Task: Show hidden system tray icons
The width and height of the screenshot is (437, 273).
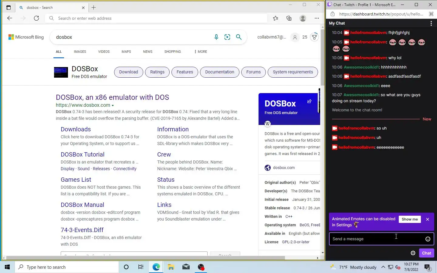Action: (383, 267)
